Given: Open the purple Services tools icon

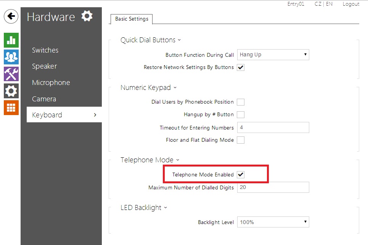Looking at the screenshot, I should pyautogui.click(x=11, y=74).
